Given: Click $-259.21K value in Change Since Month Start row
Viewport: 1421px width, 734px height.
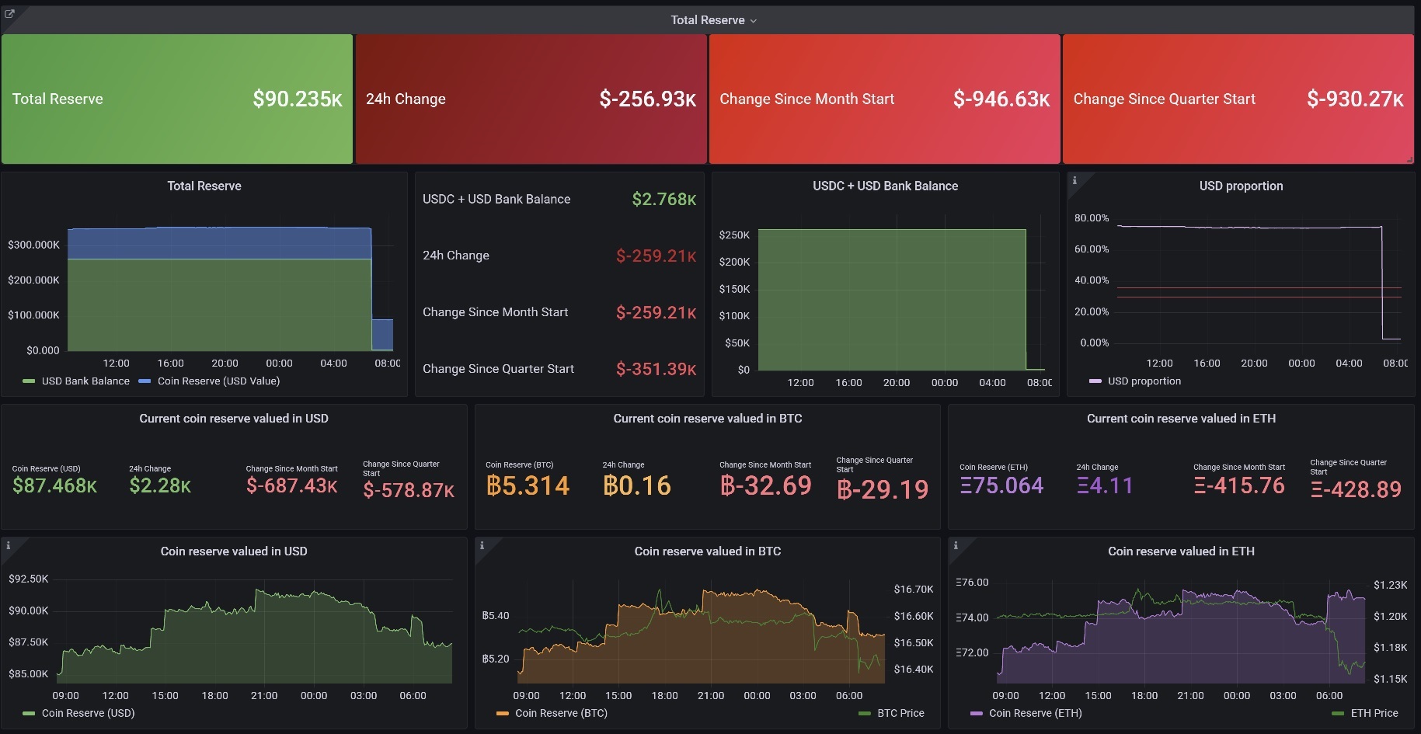Looking at the screenshot, I should pos(656,312).
